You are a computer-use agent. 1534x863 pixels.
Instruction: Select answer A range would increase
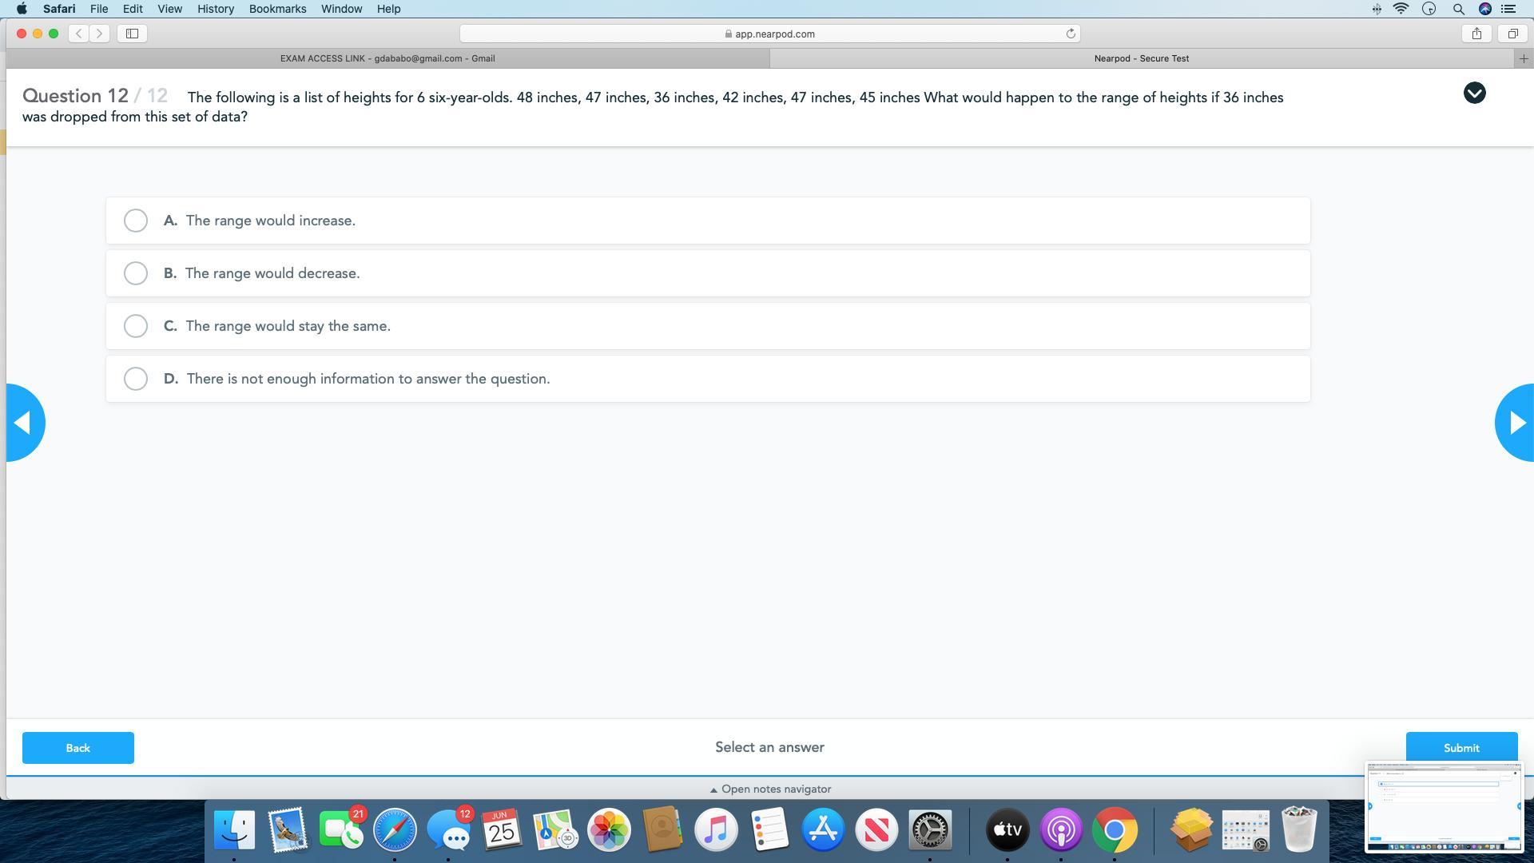coord(136,221)
